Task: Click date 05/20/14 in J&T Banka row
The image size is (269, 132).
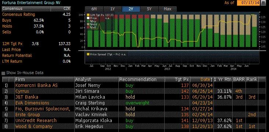Action: [203, 97]
